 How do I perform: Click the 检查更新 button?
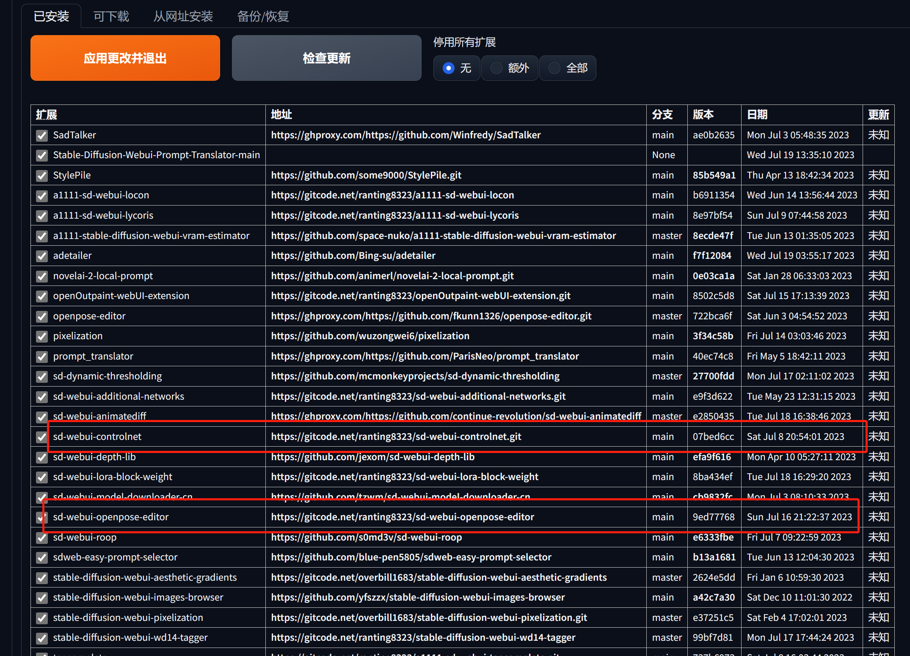pyautogui.click(x=327, y=58)
